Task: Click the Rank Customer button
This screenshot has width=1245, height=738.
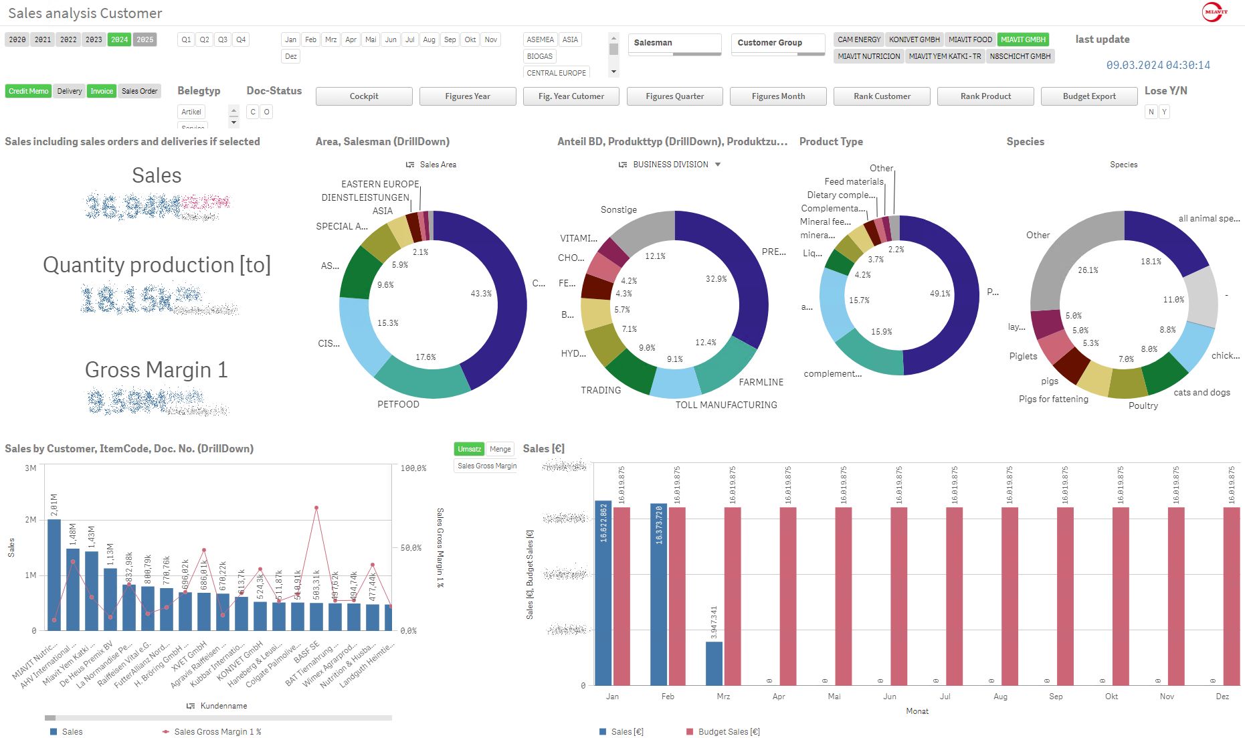Action: pos(882,96)
